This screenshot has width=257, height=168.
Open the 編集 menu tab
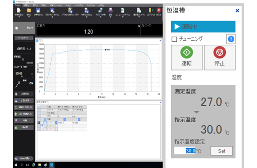[x=27, y=5]
